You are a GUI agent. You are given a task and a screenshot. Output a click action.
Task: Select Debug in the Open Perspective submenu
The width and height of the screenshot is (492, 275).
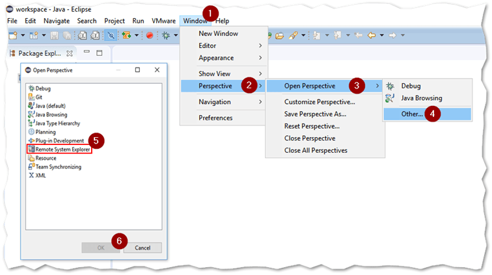click(428, 86)
